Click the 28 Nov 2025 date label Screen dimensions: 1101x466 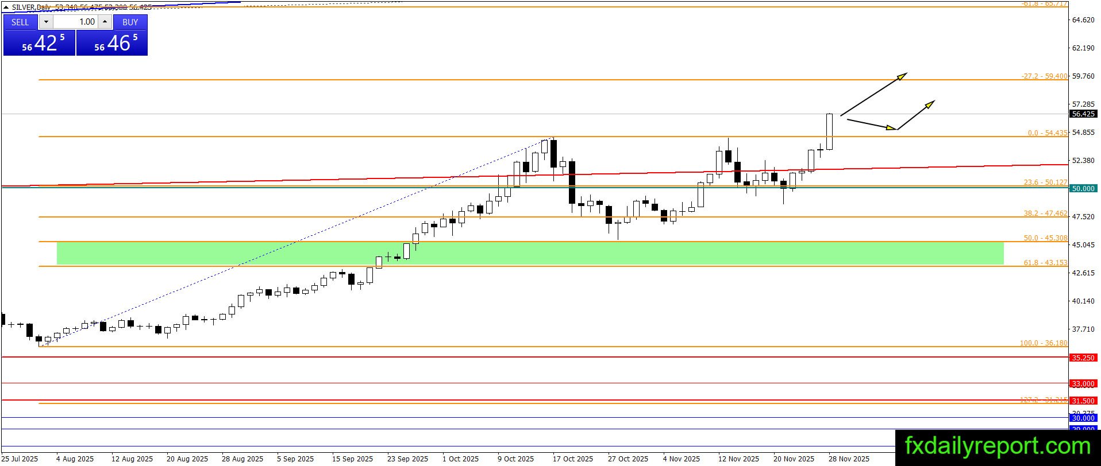click(849, 459)
